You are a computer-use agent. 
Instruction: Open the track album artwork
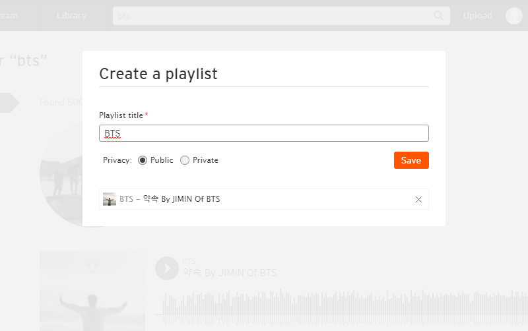[92, 291]
